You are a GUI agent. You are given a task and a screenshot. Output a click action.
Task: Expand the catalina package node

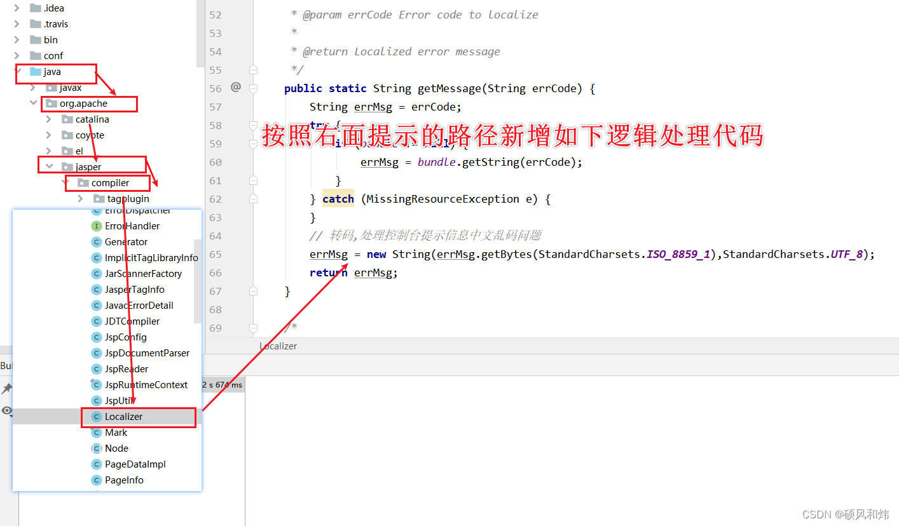[x=49, y=119]
